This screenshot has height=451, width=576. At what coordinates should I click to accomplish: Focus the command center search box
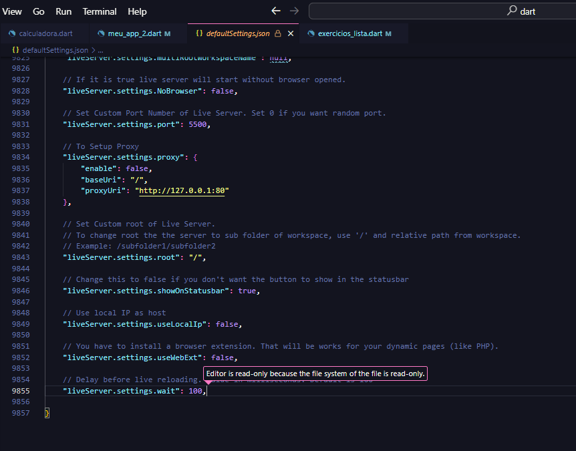click(442, 11)
